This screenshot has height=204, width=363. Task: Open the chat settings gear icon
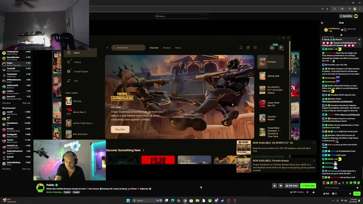pos(350,194)
